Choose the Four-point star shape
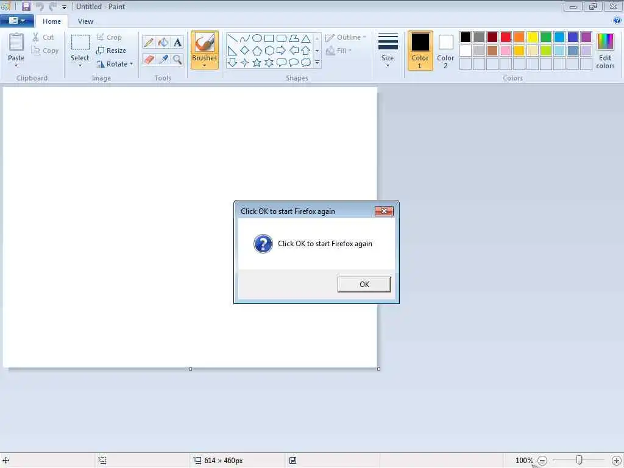 [x=245, y=63]
